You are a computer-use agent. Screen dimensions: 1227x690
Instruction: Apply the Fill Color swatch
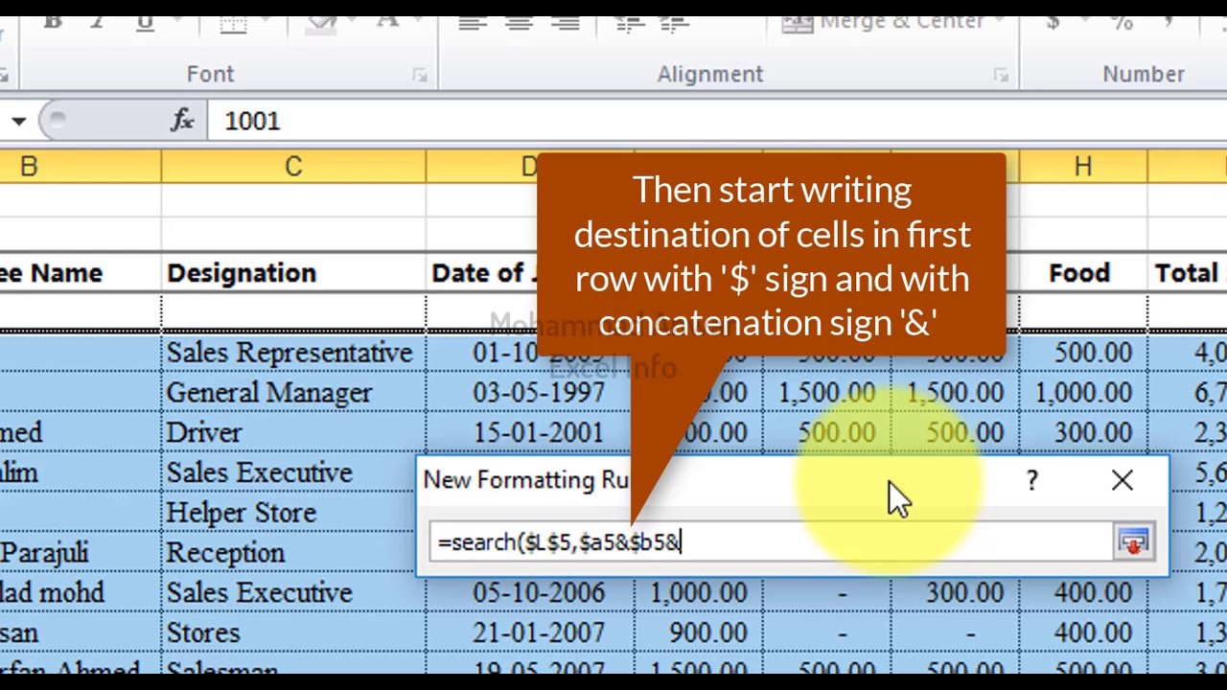click(x=320, y=23)
